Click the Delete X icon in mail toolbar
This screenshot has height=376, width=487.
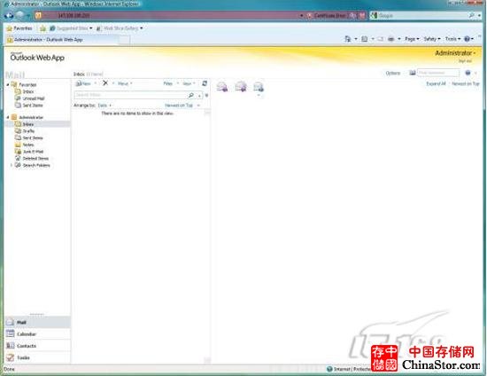click(x=105, y=83)
